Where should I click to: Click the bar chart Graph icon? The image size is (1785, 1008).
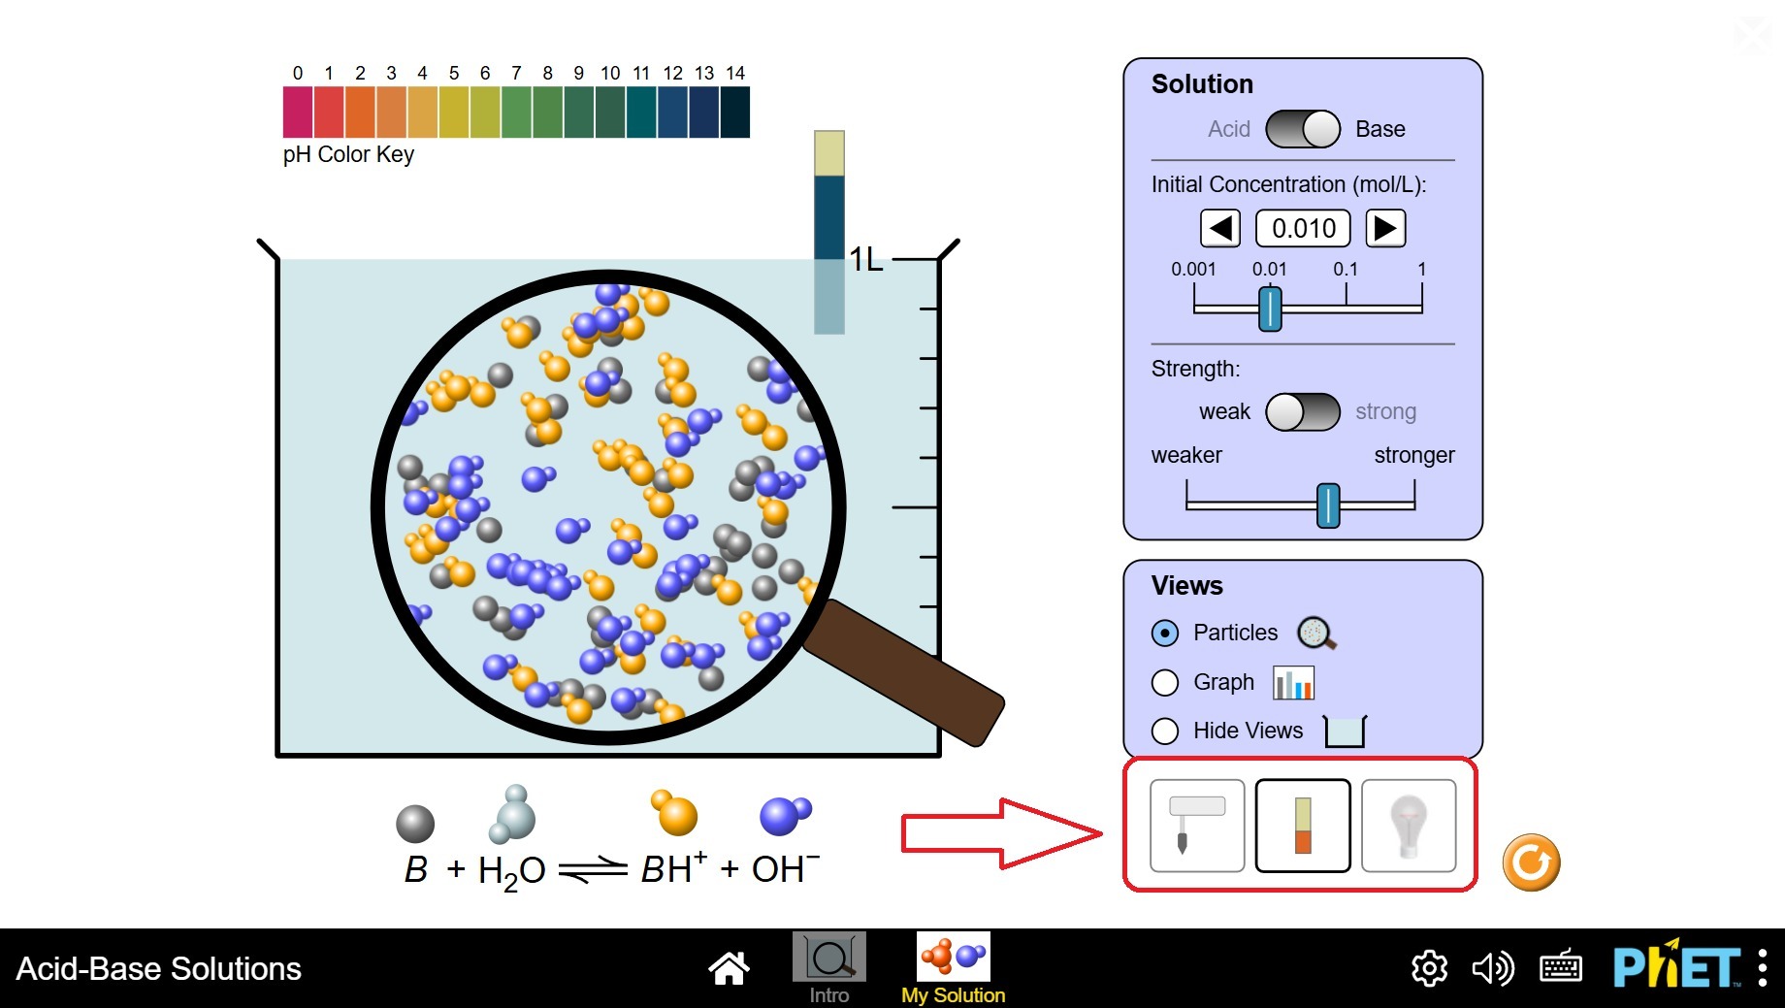(x=1293, y=683)
